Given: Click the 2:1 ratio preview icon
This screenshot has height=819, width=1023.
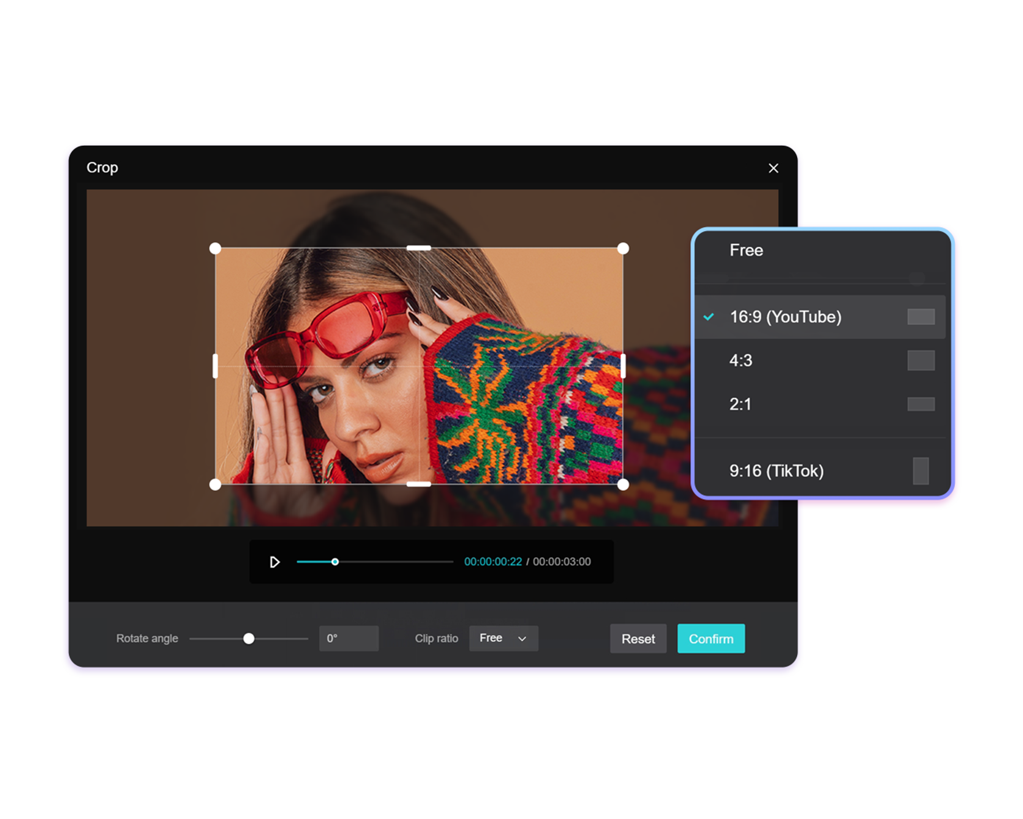Looking at the screenshot, I should click(921, 404).
